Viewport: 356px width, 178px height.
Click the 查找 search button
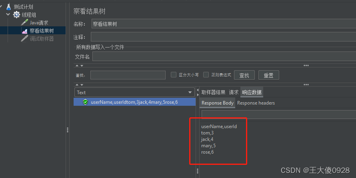click(244, 75)
